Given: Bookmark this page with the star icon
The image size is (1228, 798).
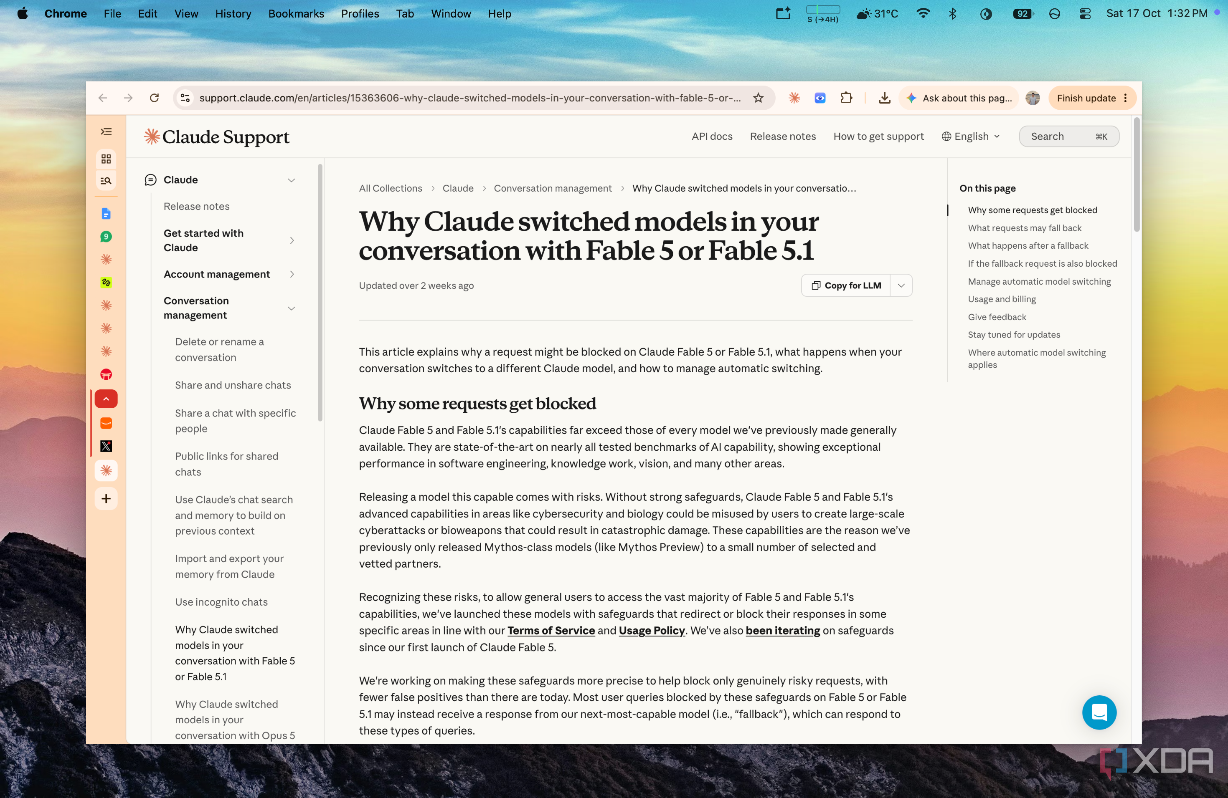Looking at the screenshot, I should pos(757,98).
